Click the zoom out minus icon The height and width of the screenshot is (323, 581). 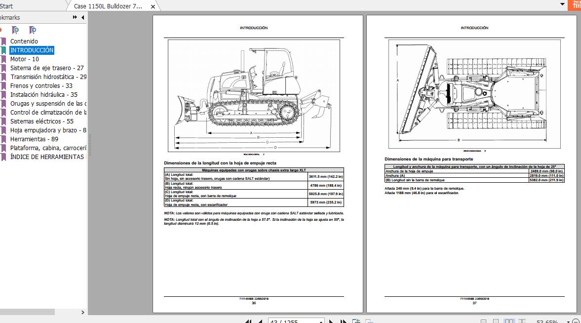click(x=576, y=321)
